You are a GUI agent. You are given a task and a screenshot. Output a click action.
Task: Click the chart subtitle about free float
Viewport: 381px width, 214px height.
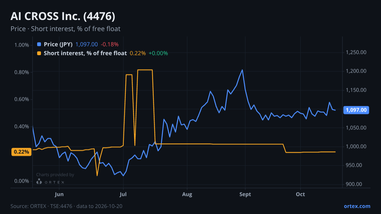pos(65,29)
